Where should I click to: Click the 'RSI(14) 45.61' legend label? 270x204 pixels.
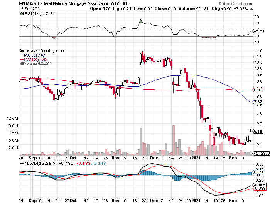(x=40, y=13)
